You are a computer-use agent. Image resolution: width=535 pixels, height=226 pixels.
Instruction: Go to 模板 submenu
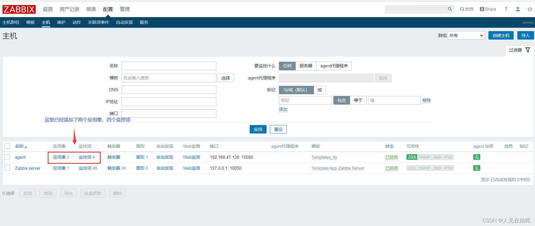pyautogui.click(x=30, y=22)
